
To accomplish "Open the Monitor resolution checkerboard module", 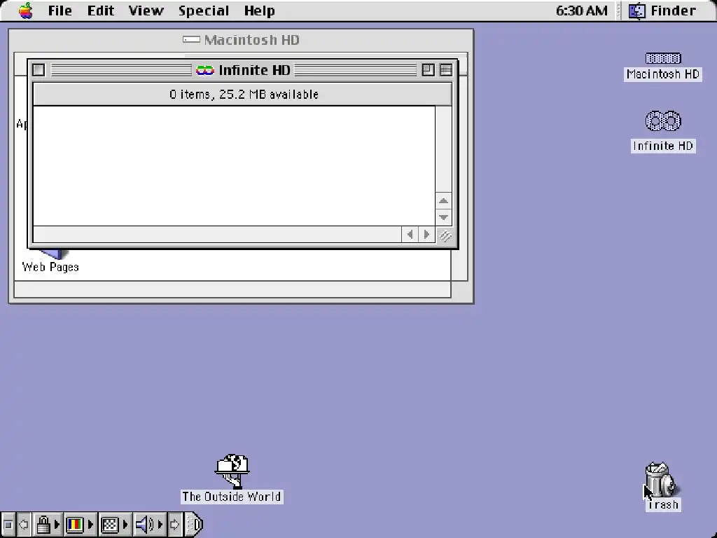I will (110, 525).
